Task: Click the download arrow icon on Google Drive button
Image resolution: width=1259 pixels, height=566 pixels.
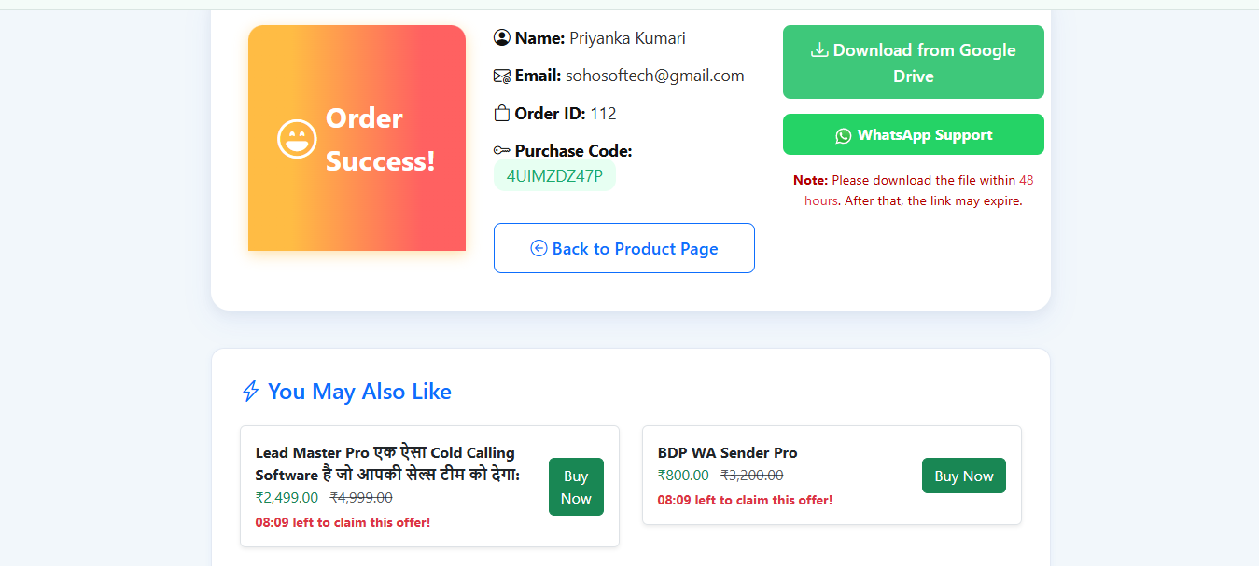Action: coord(819,50)
